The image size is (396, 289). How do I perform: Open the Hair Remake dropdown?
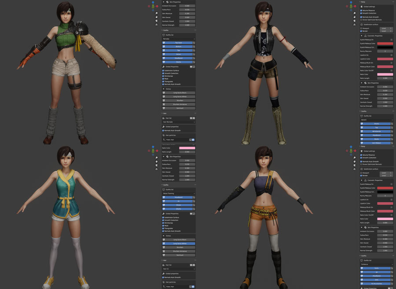tap(179, 122)
